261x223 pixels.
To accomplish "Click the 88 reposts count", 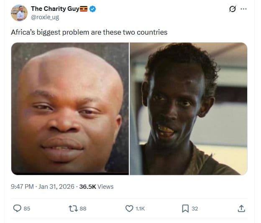I will tap(83, 208).
